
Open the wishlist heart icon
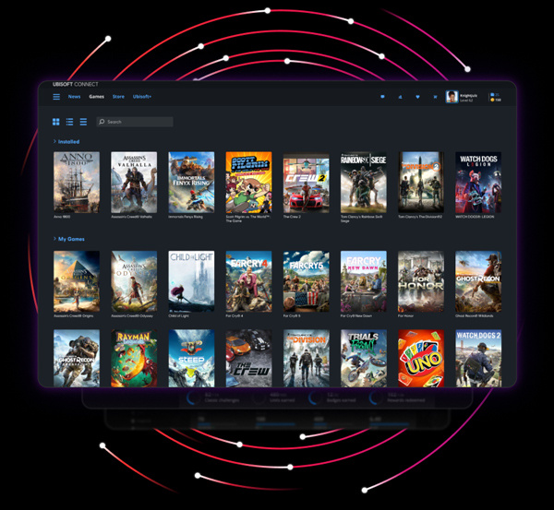417,97
